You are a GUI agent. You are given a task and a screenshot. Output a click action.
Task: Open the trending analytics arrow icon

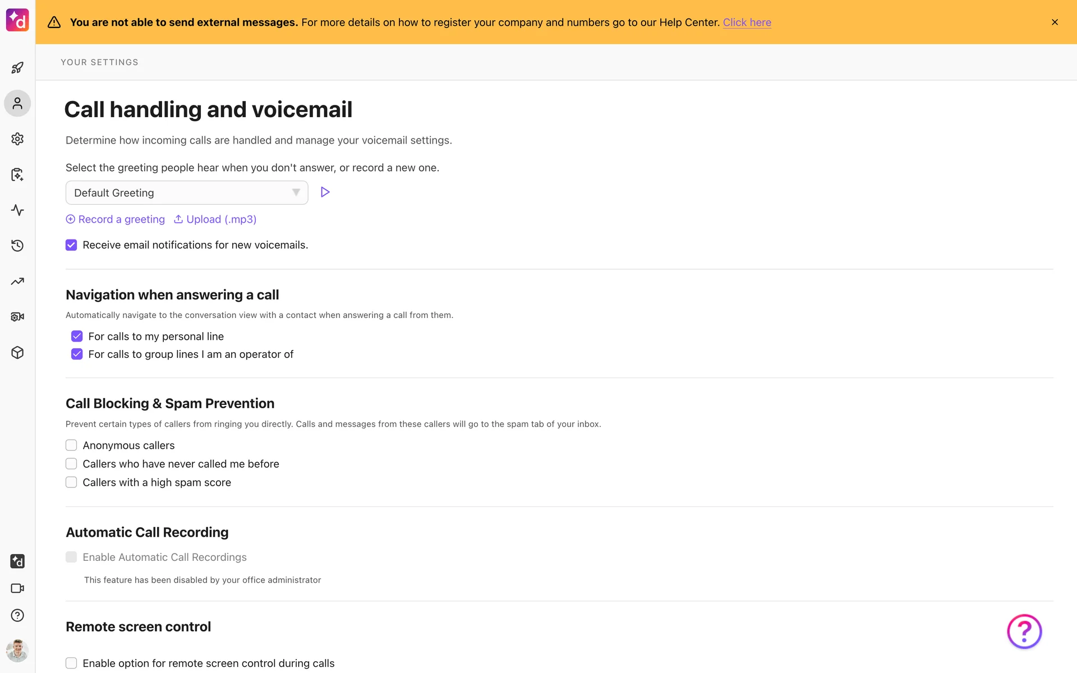click(x=17, y=282)
